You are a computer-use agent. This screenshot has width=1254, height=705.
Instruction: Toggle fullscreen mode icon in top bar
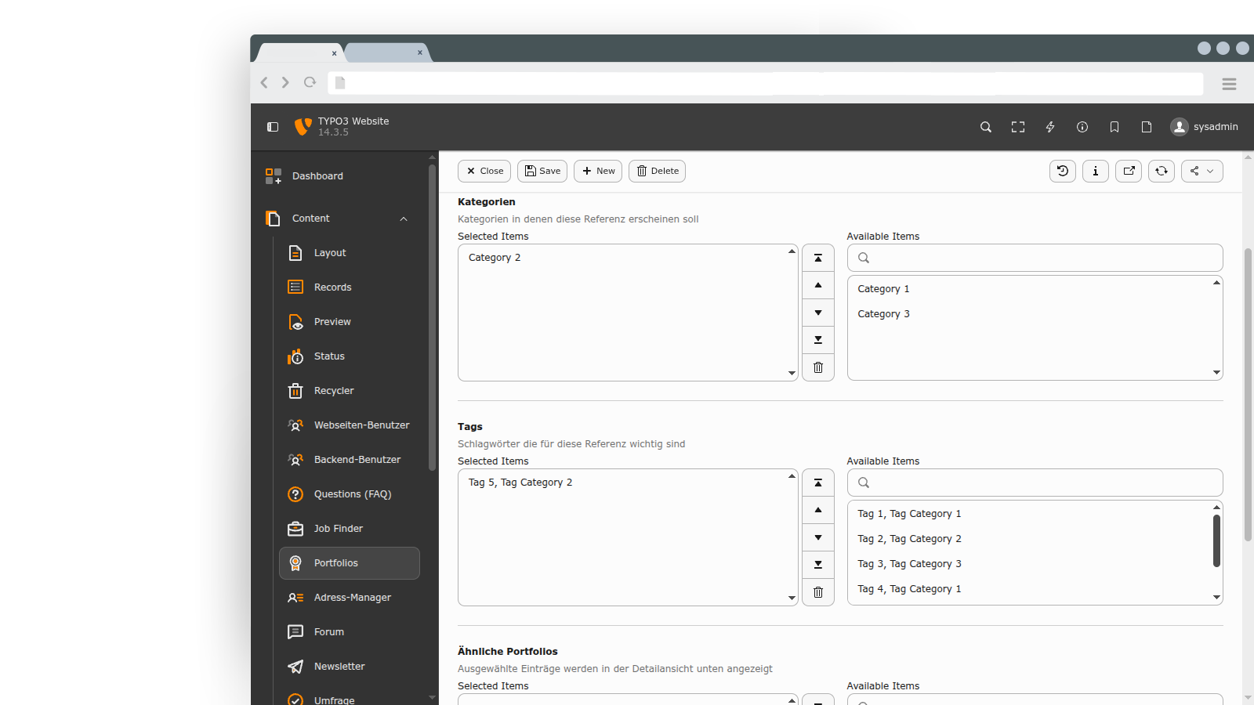[x=1018, y=127]
